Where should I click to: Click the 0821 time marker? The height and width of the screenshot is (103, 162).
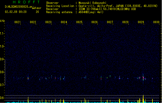pos(17,22)
